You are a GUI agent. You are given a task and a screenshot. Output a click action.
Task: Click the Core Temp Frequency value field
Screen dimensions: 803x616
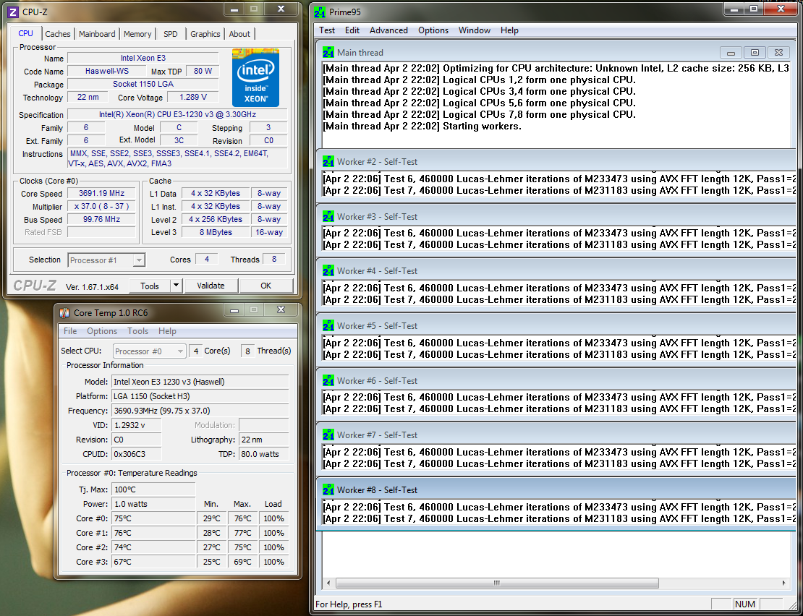coord(200,411)
